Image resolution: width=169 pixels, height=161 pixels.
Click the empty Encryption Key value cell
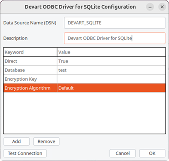tap(111, 79)
